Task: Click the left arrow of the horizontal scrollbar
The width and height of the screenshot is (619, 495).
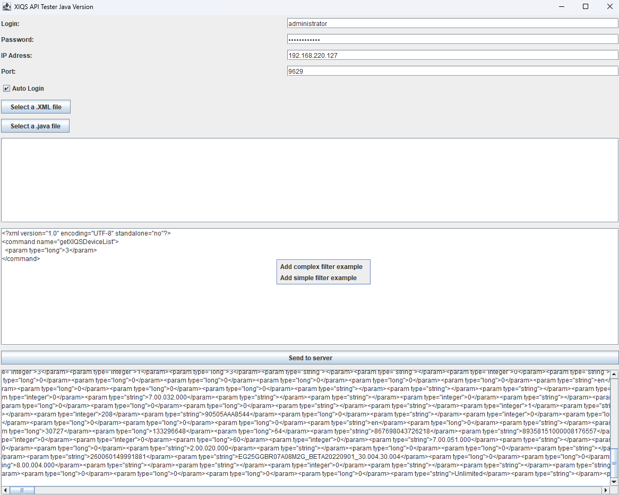Action: 4,490
